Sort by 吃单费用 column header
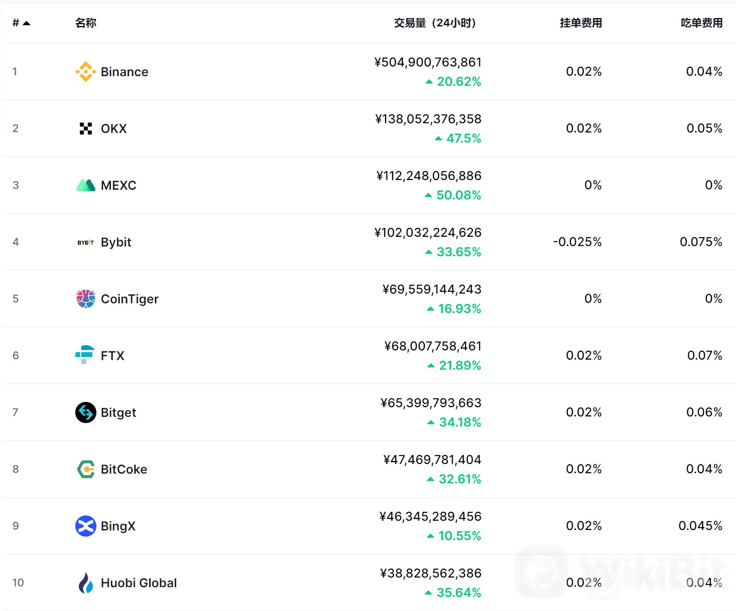Screen dimensions: 736x611 point(702,23)
